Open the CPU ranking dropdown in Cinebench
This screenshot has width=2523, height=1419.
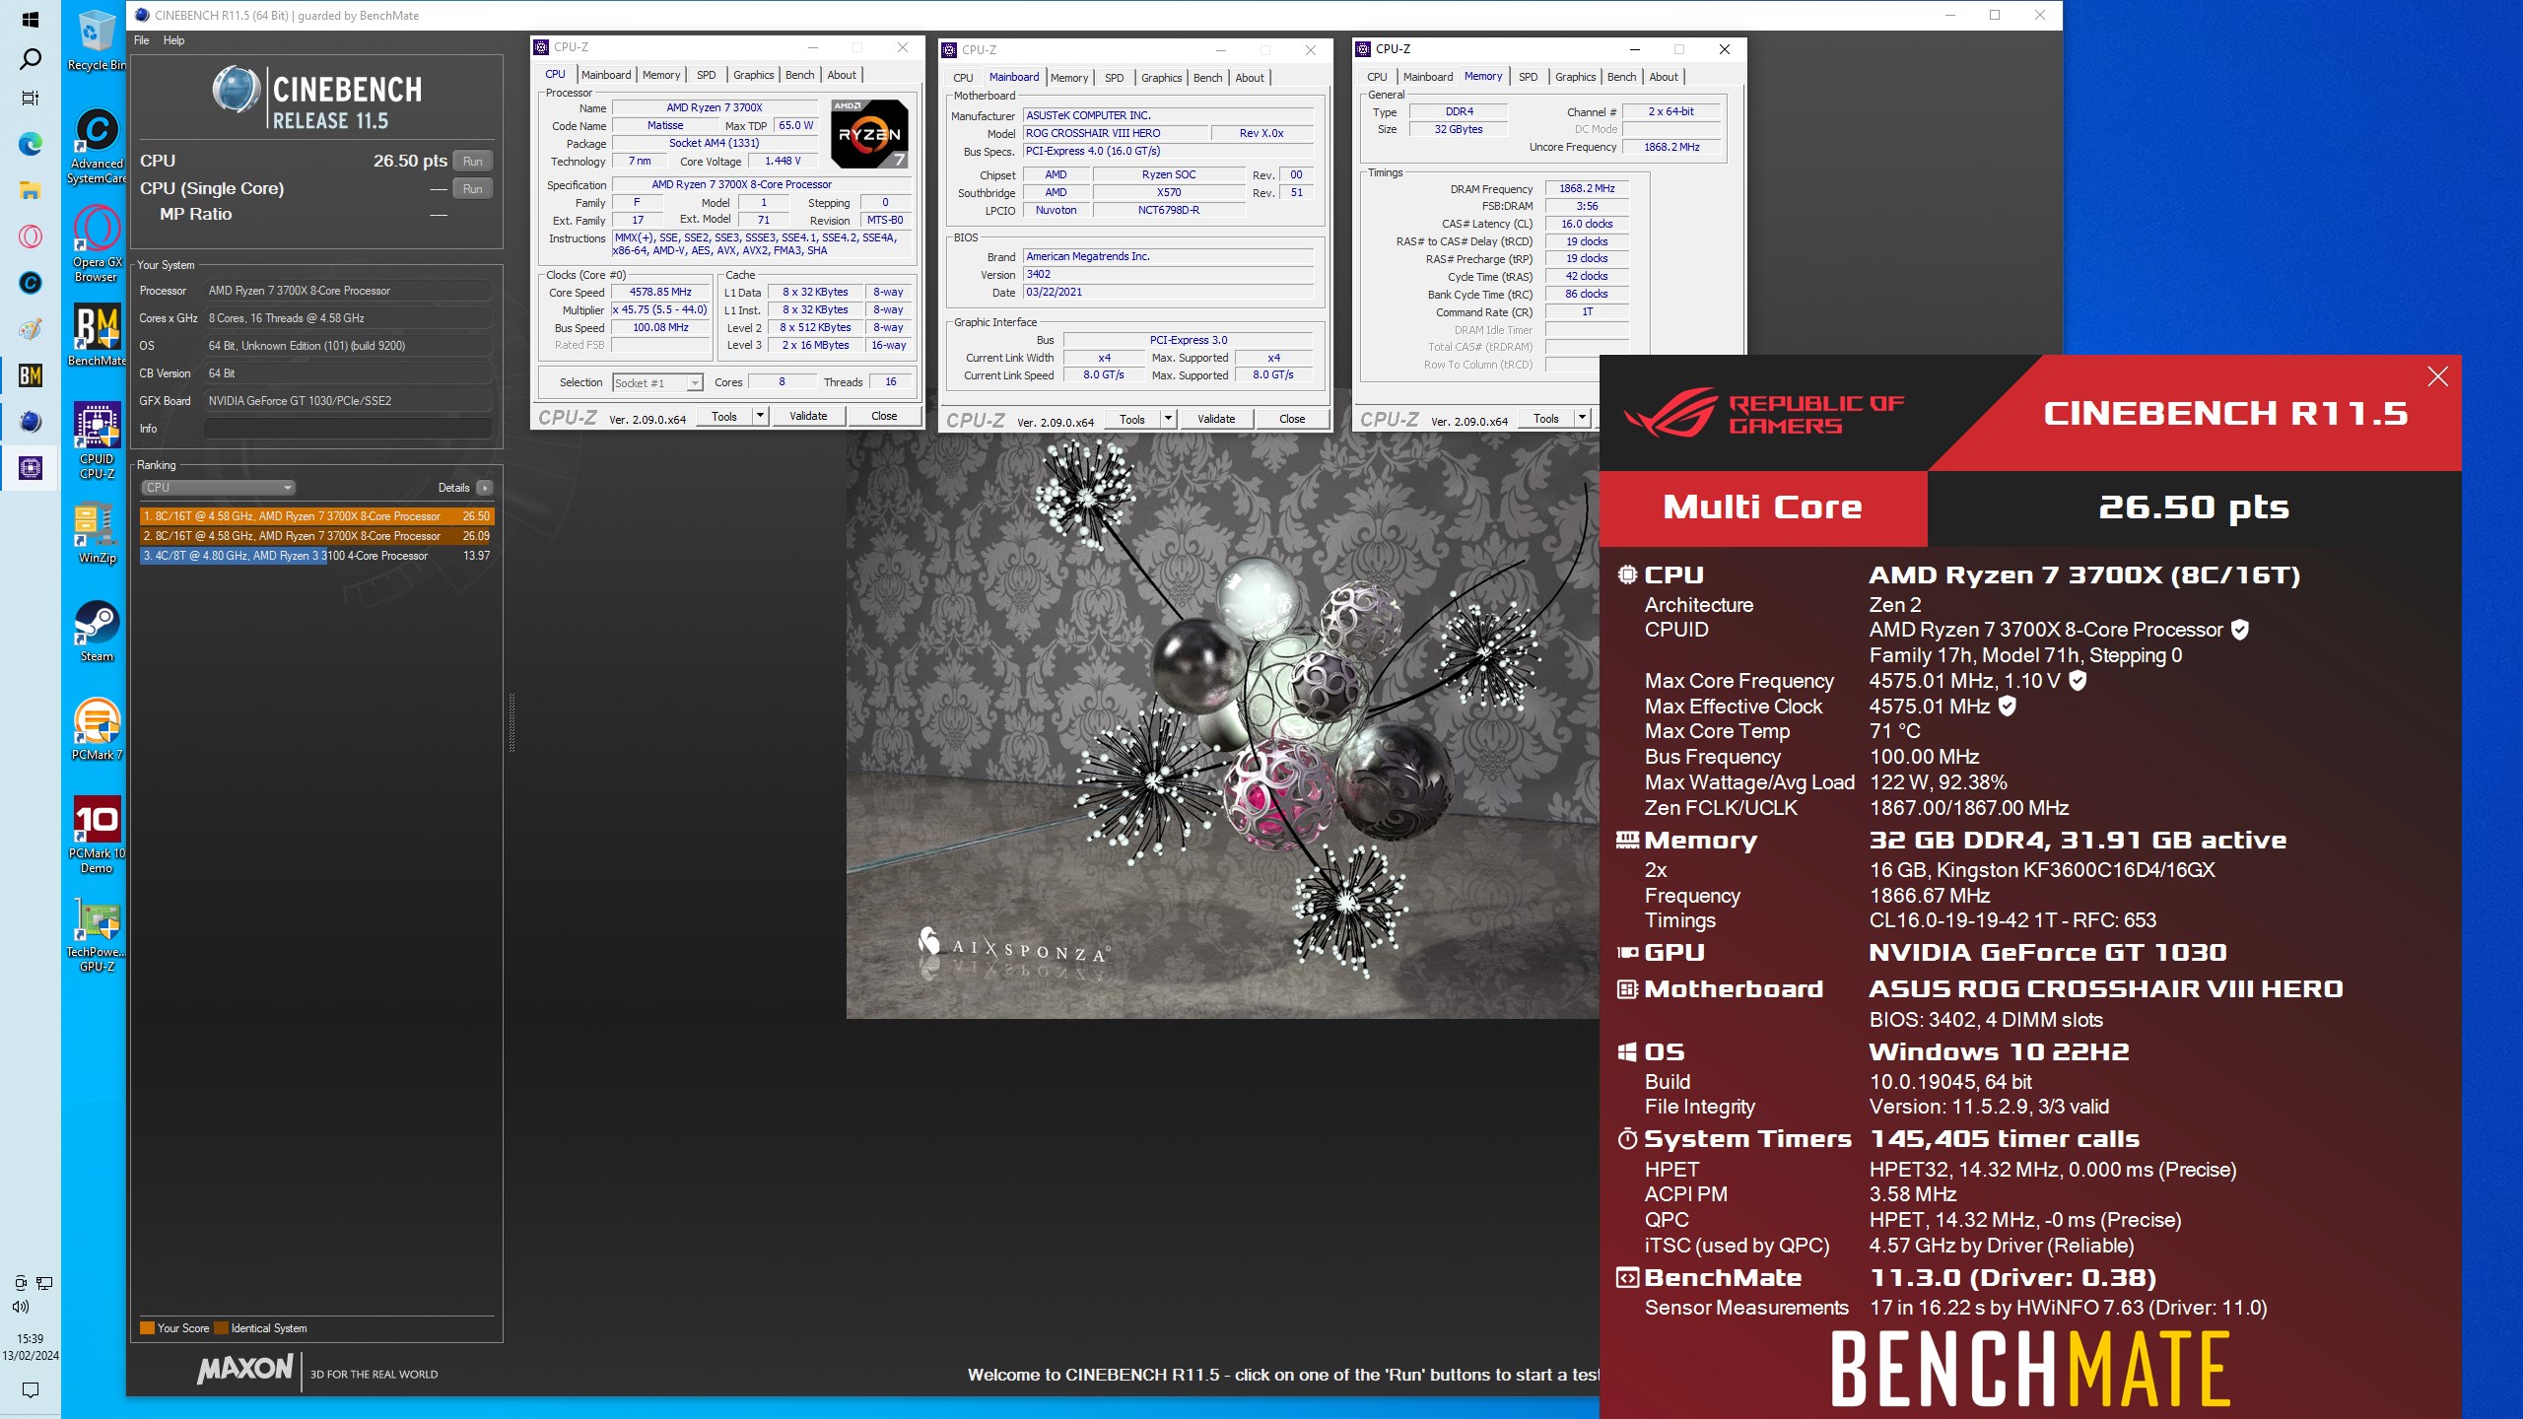[x=218, y=488]
